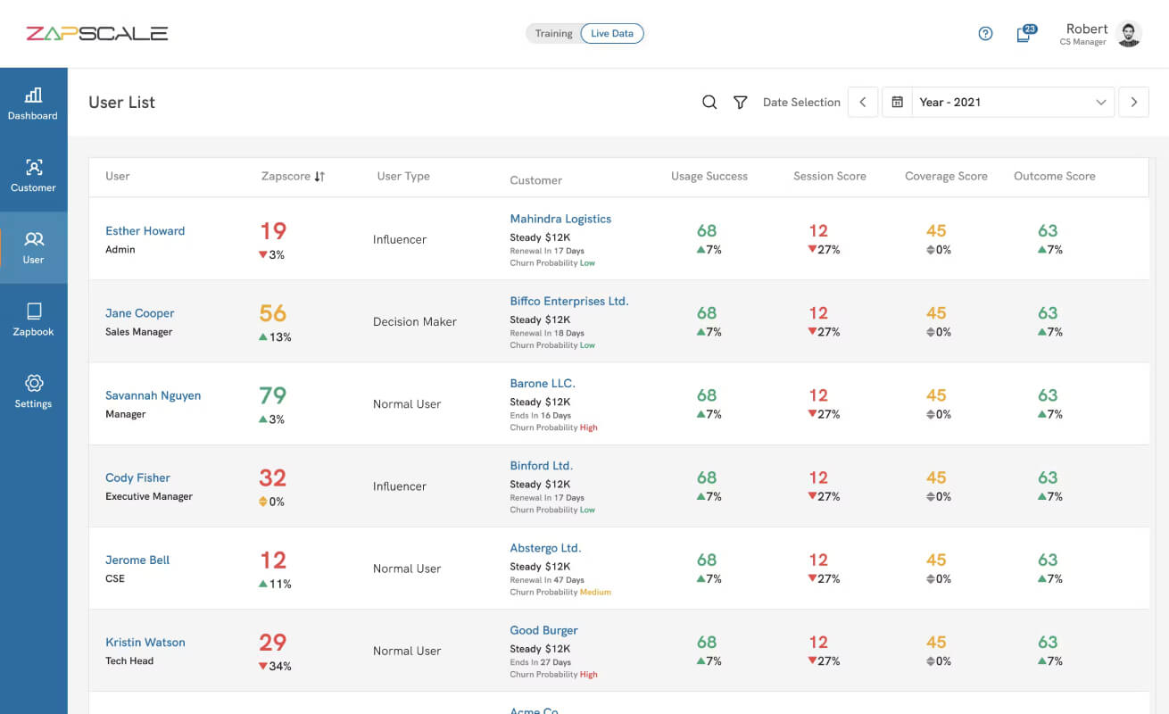Select Live Data mode
This screenshot has width=1169, height=714.
pyautogui.click(x=612, y=34)
